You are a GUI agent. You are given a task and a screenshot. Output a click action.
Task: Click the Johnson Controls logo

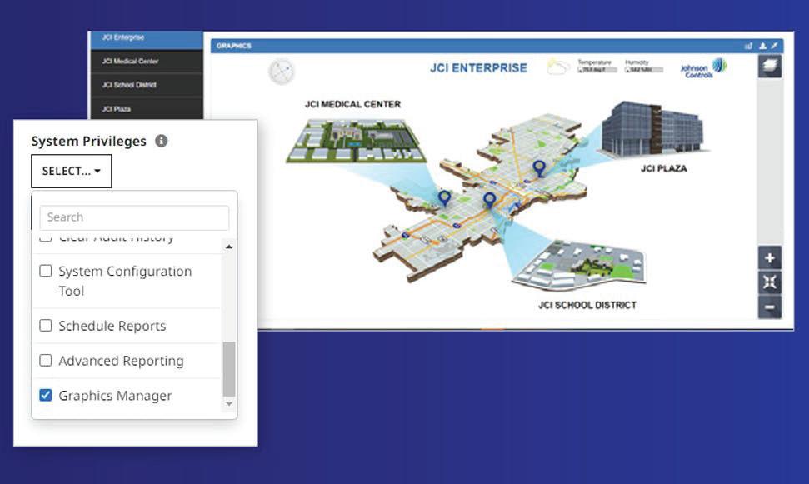pos(702,67)
